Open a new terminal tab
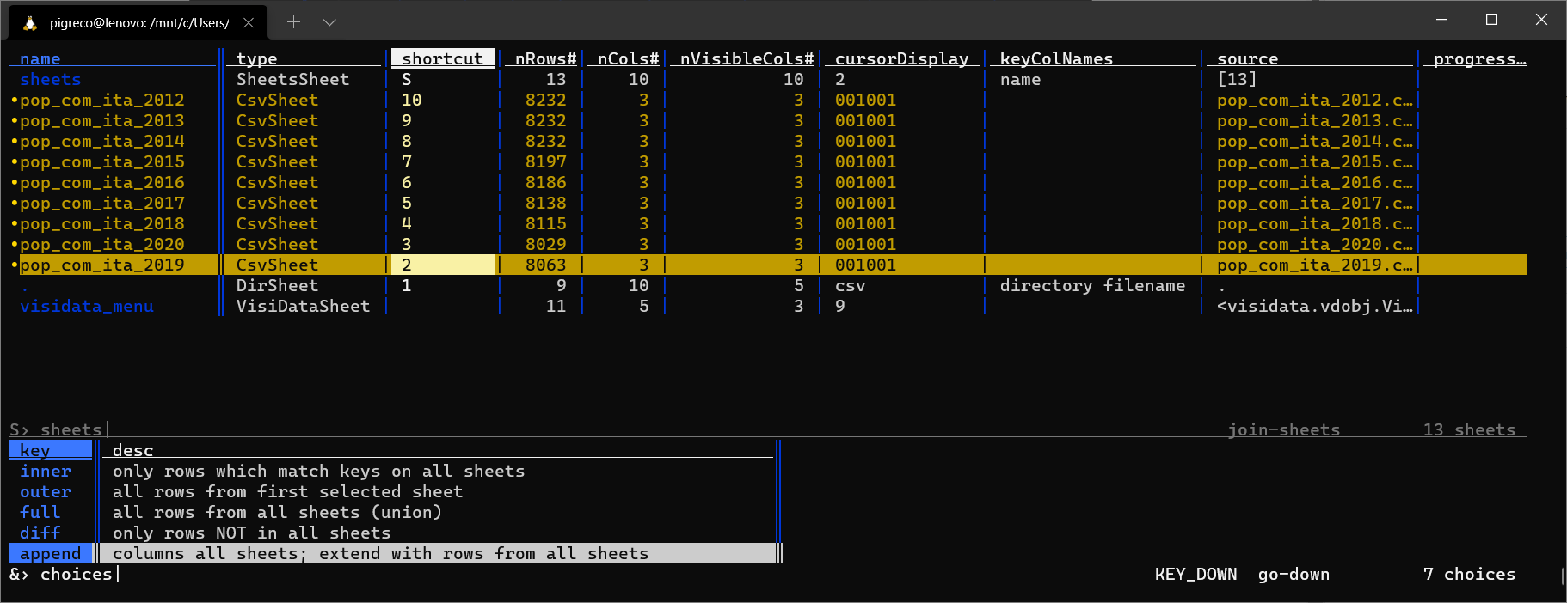1567x603 pixels. click(x=293, y=22)
